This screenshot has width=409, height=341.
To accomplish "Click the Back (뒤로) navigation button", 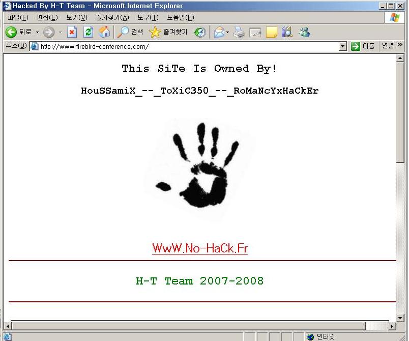I will pos(18,32).
